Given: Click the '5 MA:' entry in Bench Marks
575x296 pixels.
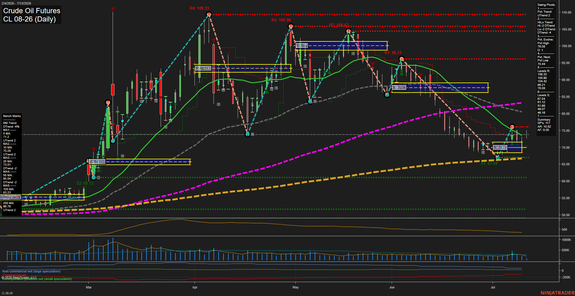Looking at the screenshot, I should pyautogui.click(x=7, y=134).
